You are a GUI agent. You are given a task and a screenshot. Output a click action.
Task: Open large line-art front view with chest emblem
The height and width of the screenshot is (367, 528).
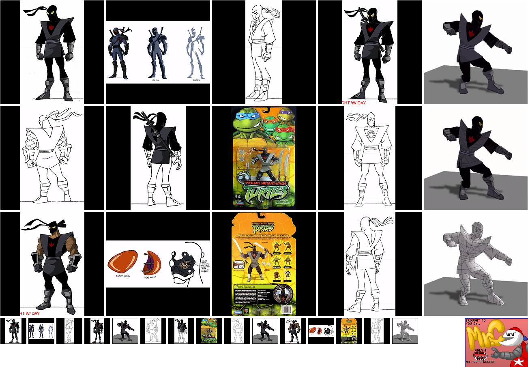click(x=370, y=158)
